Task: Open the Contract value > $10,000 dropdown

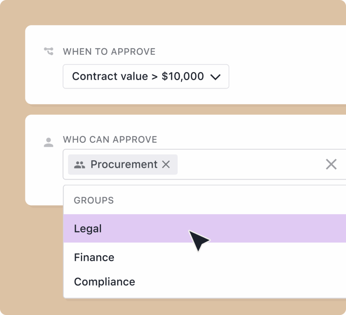Action: pos(146,76)
